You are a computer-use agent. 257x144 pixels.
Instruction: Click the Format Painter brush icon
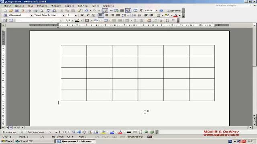[80, 11]
